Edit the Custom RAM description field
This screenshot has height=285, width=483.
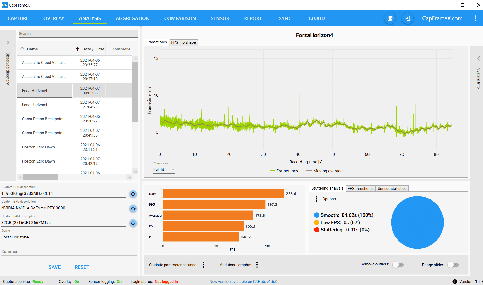point(64,223)
